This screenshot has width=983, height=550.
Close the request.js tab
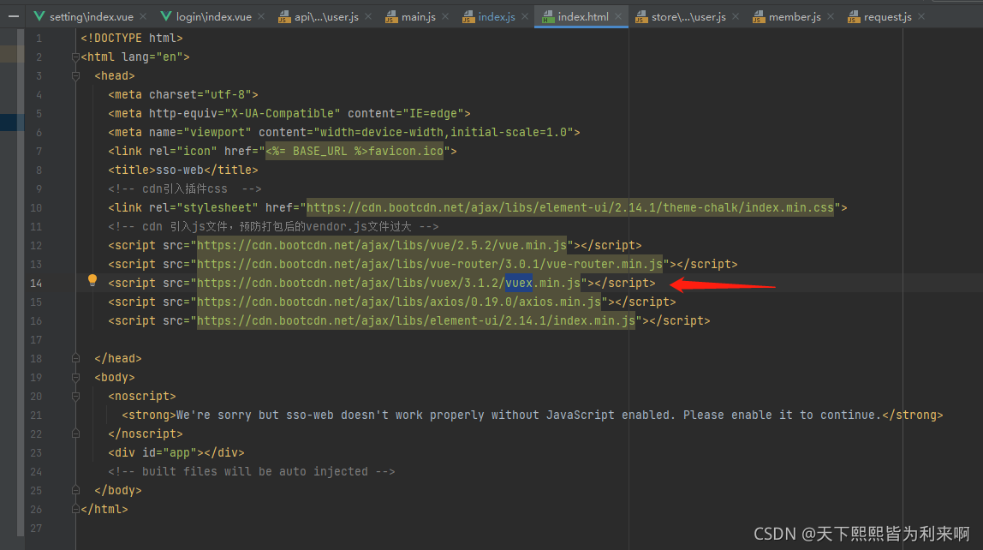pos(921,16)
